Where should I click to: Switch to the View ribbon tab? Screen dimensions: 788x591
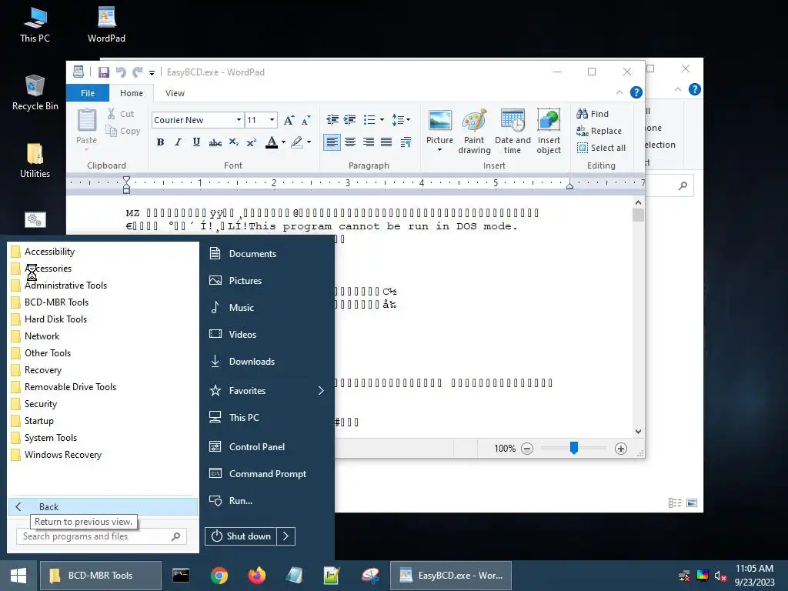[x=175, y=93]
